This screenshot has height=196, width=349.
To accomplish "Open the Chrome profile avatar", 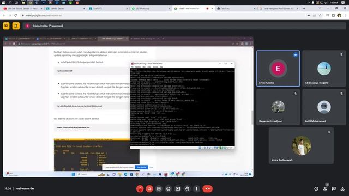I will tap(339, 16).
